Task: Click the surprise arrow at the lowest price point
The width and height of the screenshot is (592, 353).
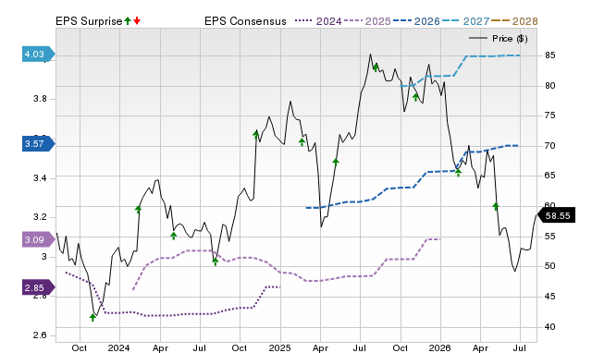Action: click(x=92, y=318)
